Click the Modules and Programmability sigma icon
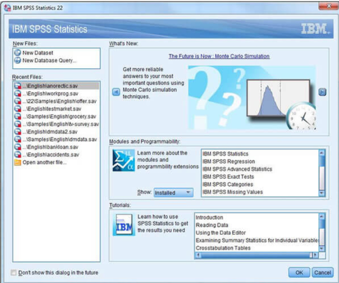Viewport: 339px width, 283px height. pos(123,160)
